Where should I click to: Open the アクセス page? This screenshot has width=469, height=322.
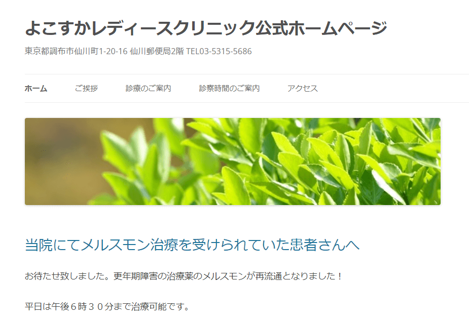coord(302,89)
